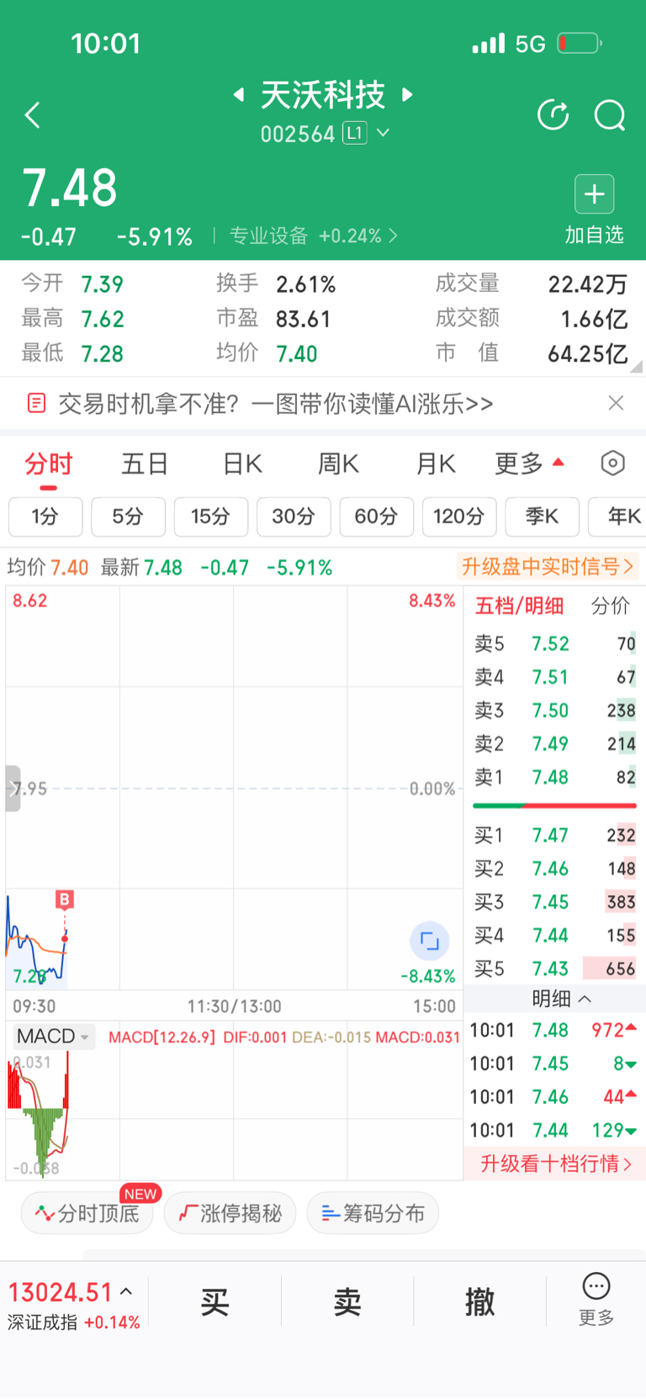The height and width of the screenshot is (1399, 646).
Task: Go back with the left arrow
Action: click(x=33, y=115)
